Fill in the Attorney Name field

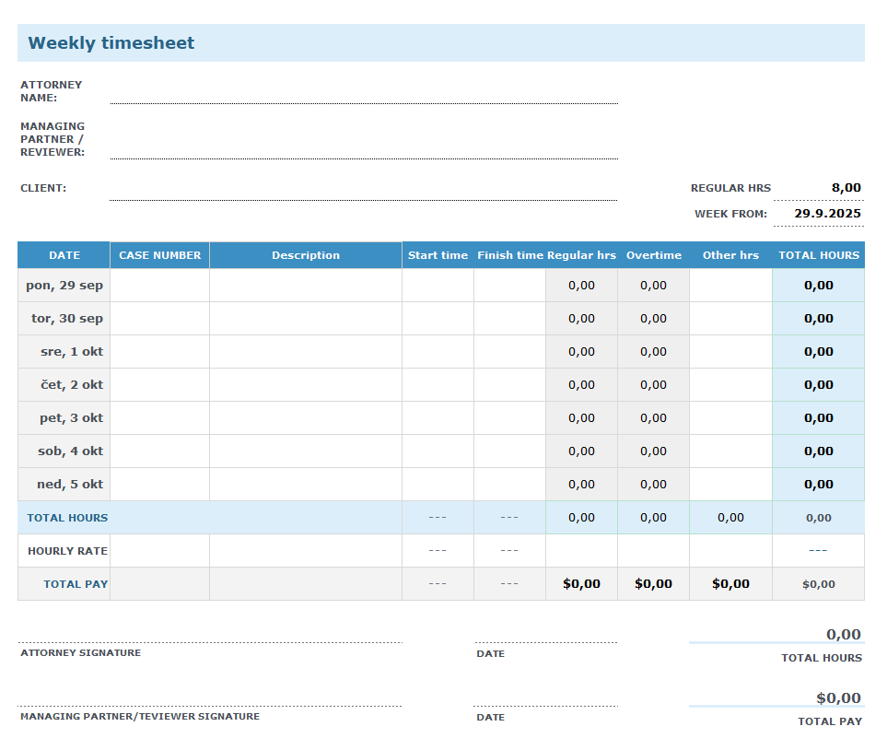(364, 92)
